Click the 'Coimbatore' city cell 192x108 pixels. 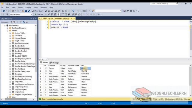85,74
